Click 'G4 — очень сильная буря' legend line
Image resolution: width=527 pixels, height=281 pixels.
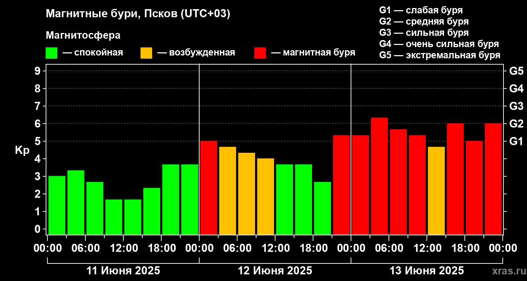pos(439,44)
